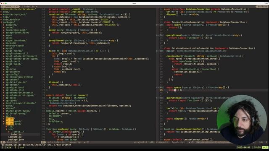
Task: Expand the __tests__/ folder arrow
Action: (x=9, y=132)
